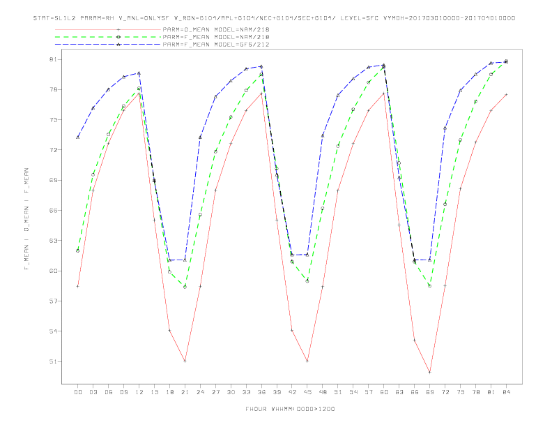
Task: Click y-axis tick label 66
Action: click(x=53, y=210)
